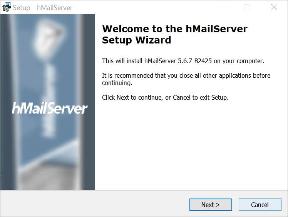This screenshot has height=217, width=288.
Task: Click the "Click Next to continue" instruction text
Action: click(x=165, y=97)
